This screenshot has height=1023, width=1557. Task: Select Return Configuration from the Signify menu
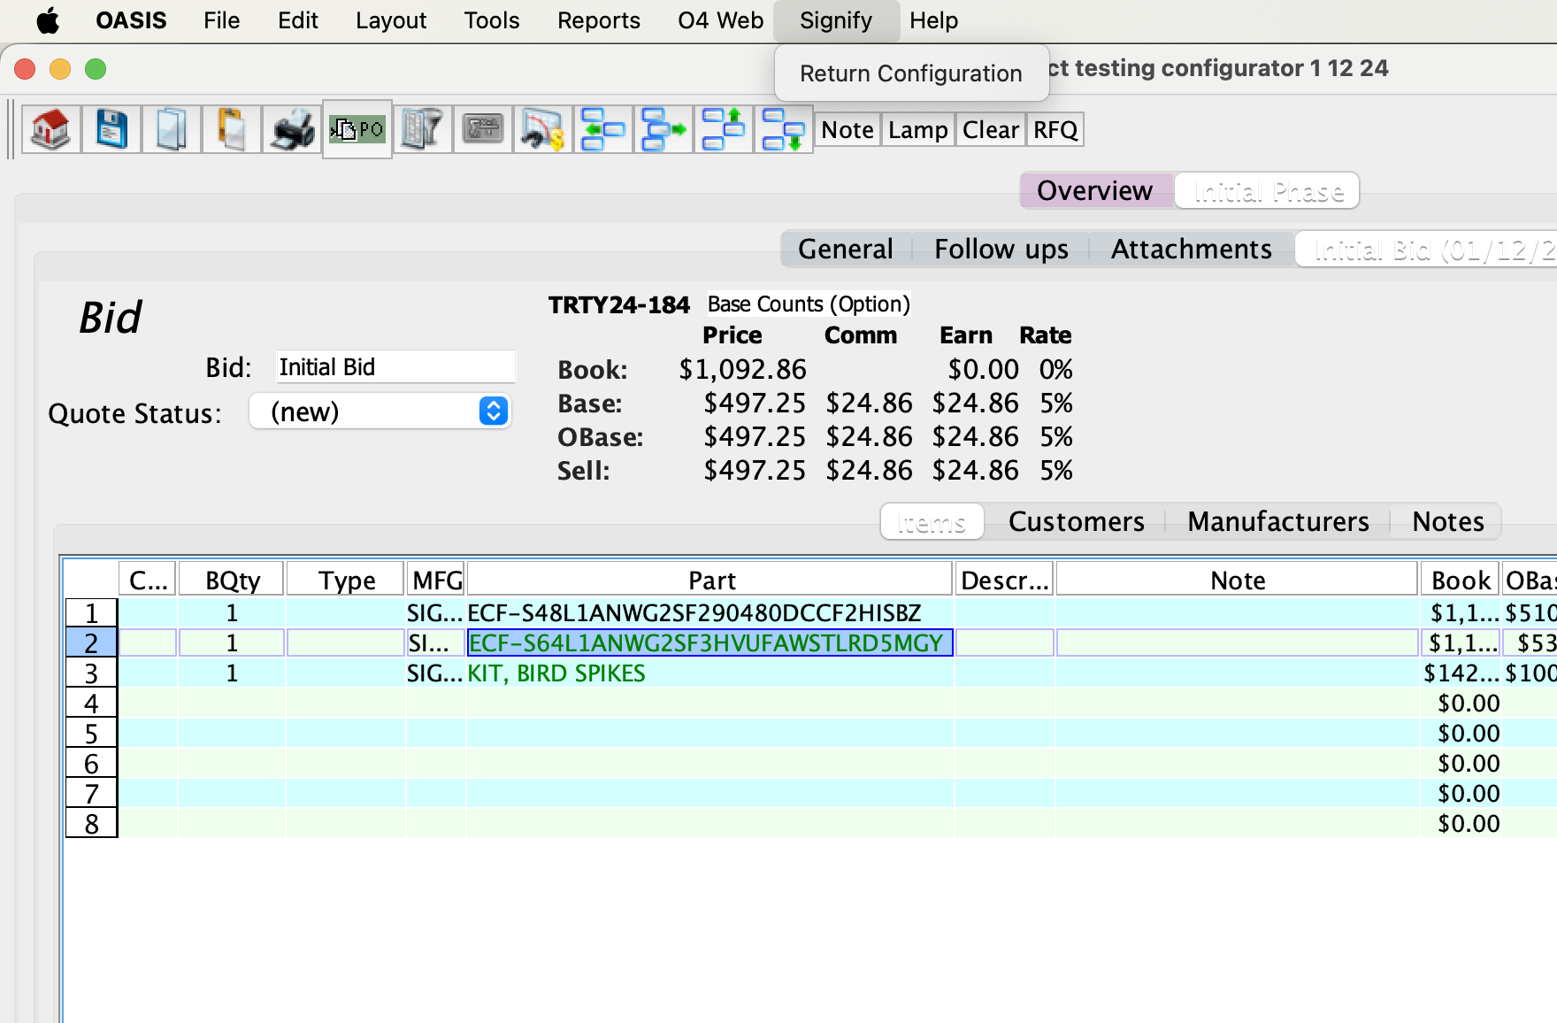click(910, 73)
